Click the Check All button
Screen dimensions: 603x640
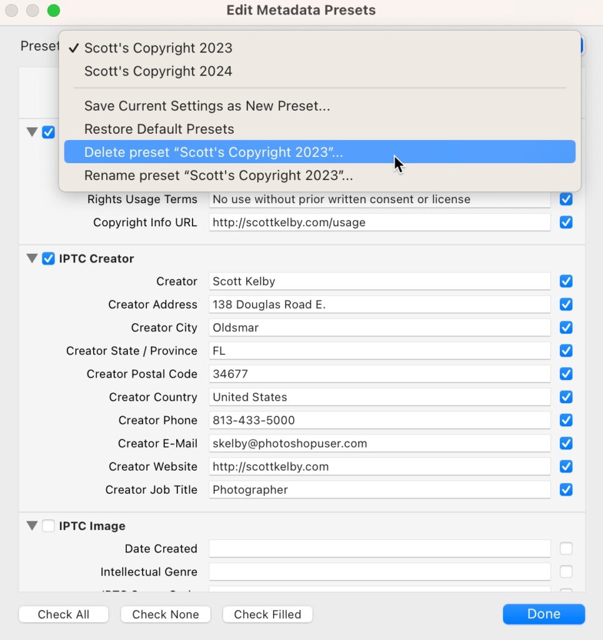click(64, 614)
